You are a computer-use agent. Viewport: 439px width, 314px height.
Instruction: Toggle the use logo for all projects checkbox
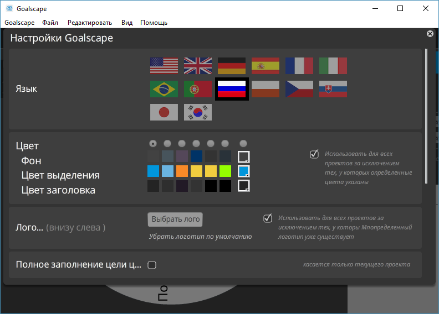tap(268, 218)
